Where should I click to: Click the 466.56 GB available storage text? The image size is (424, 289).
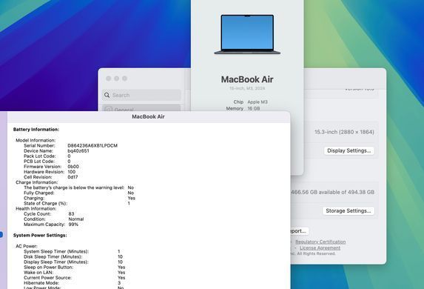tap(332, 192)
